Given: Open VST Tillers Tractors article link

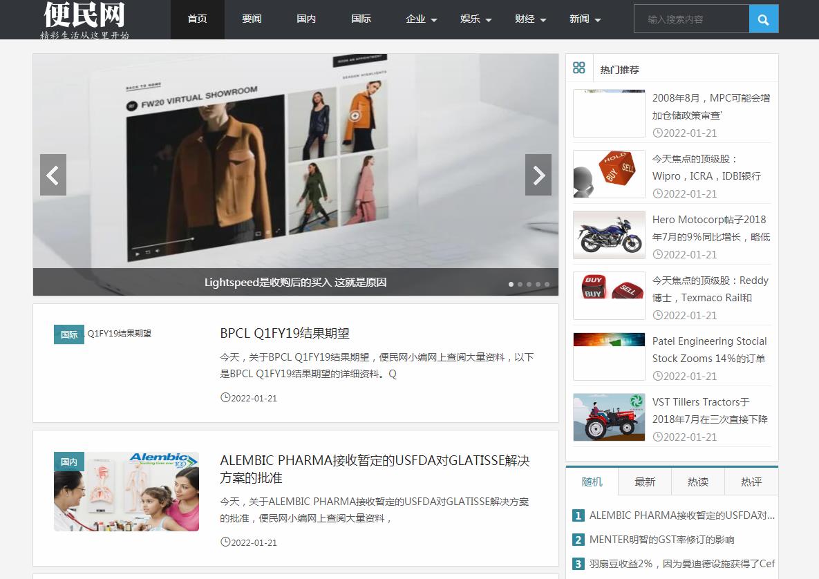Looking at the screenshot, I should point(710,411).
